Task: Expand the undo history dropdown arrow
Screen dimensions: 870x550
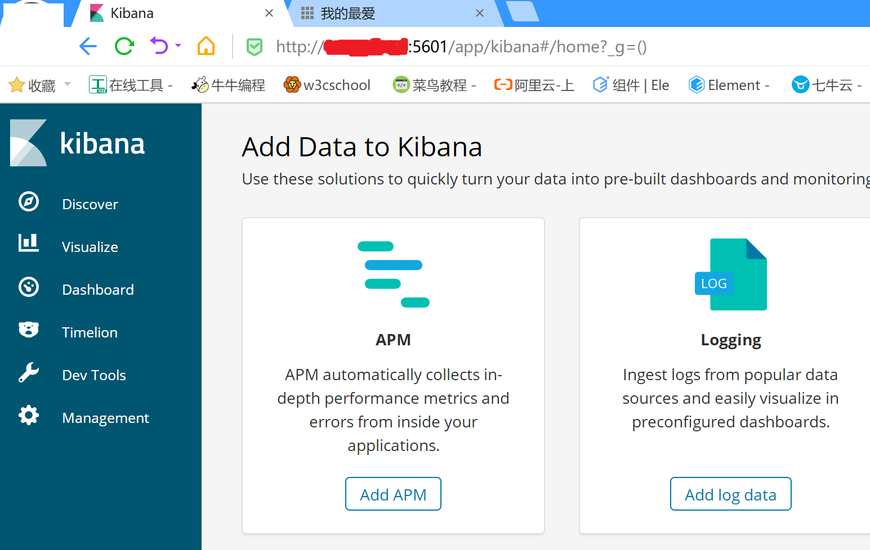Action: coord(179,45)
